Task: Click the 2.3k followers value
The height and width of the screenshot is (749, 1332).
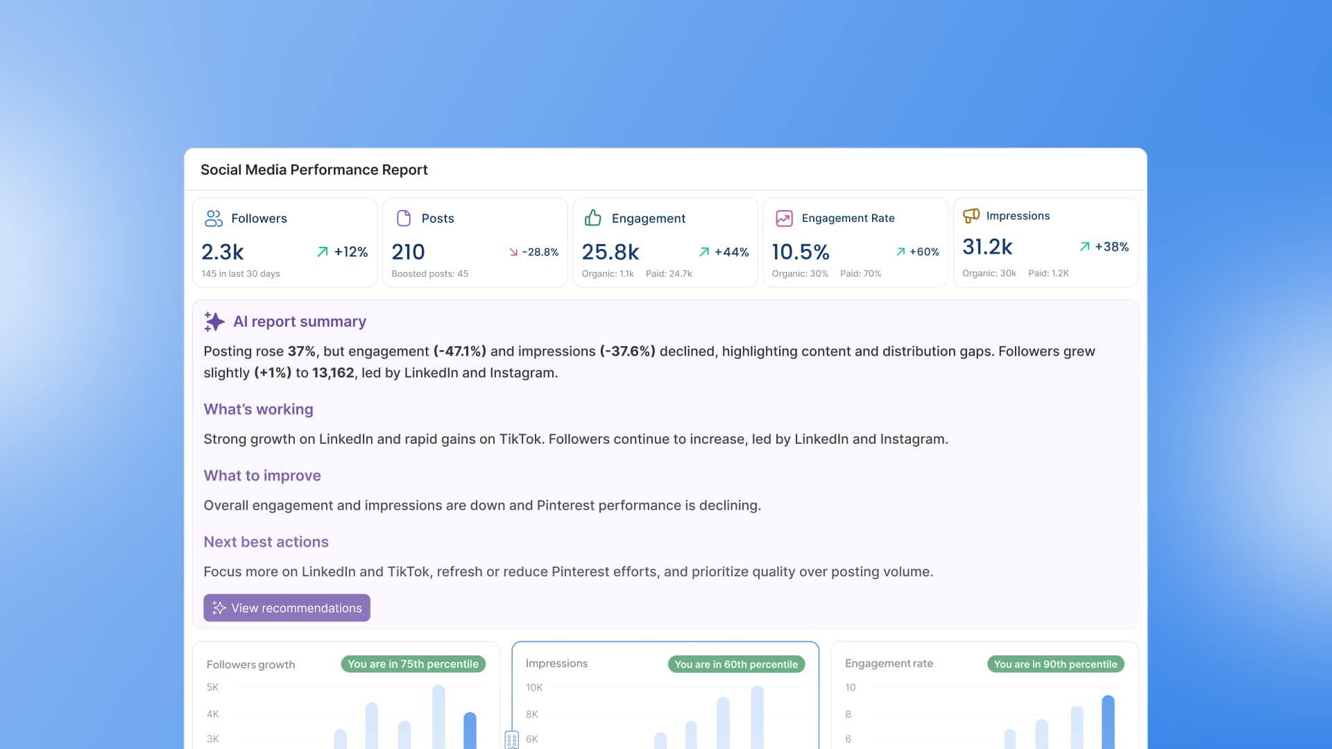Action: click(x=223, y=252)
